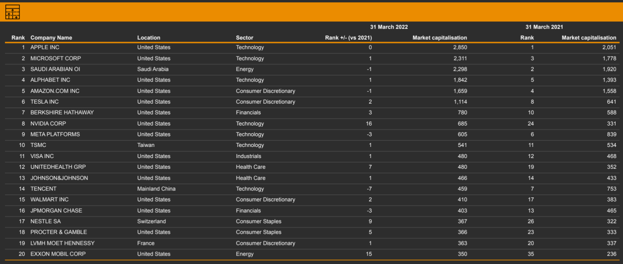Click the leftmost Rank column header

point(18,37)
